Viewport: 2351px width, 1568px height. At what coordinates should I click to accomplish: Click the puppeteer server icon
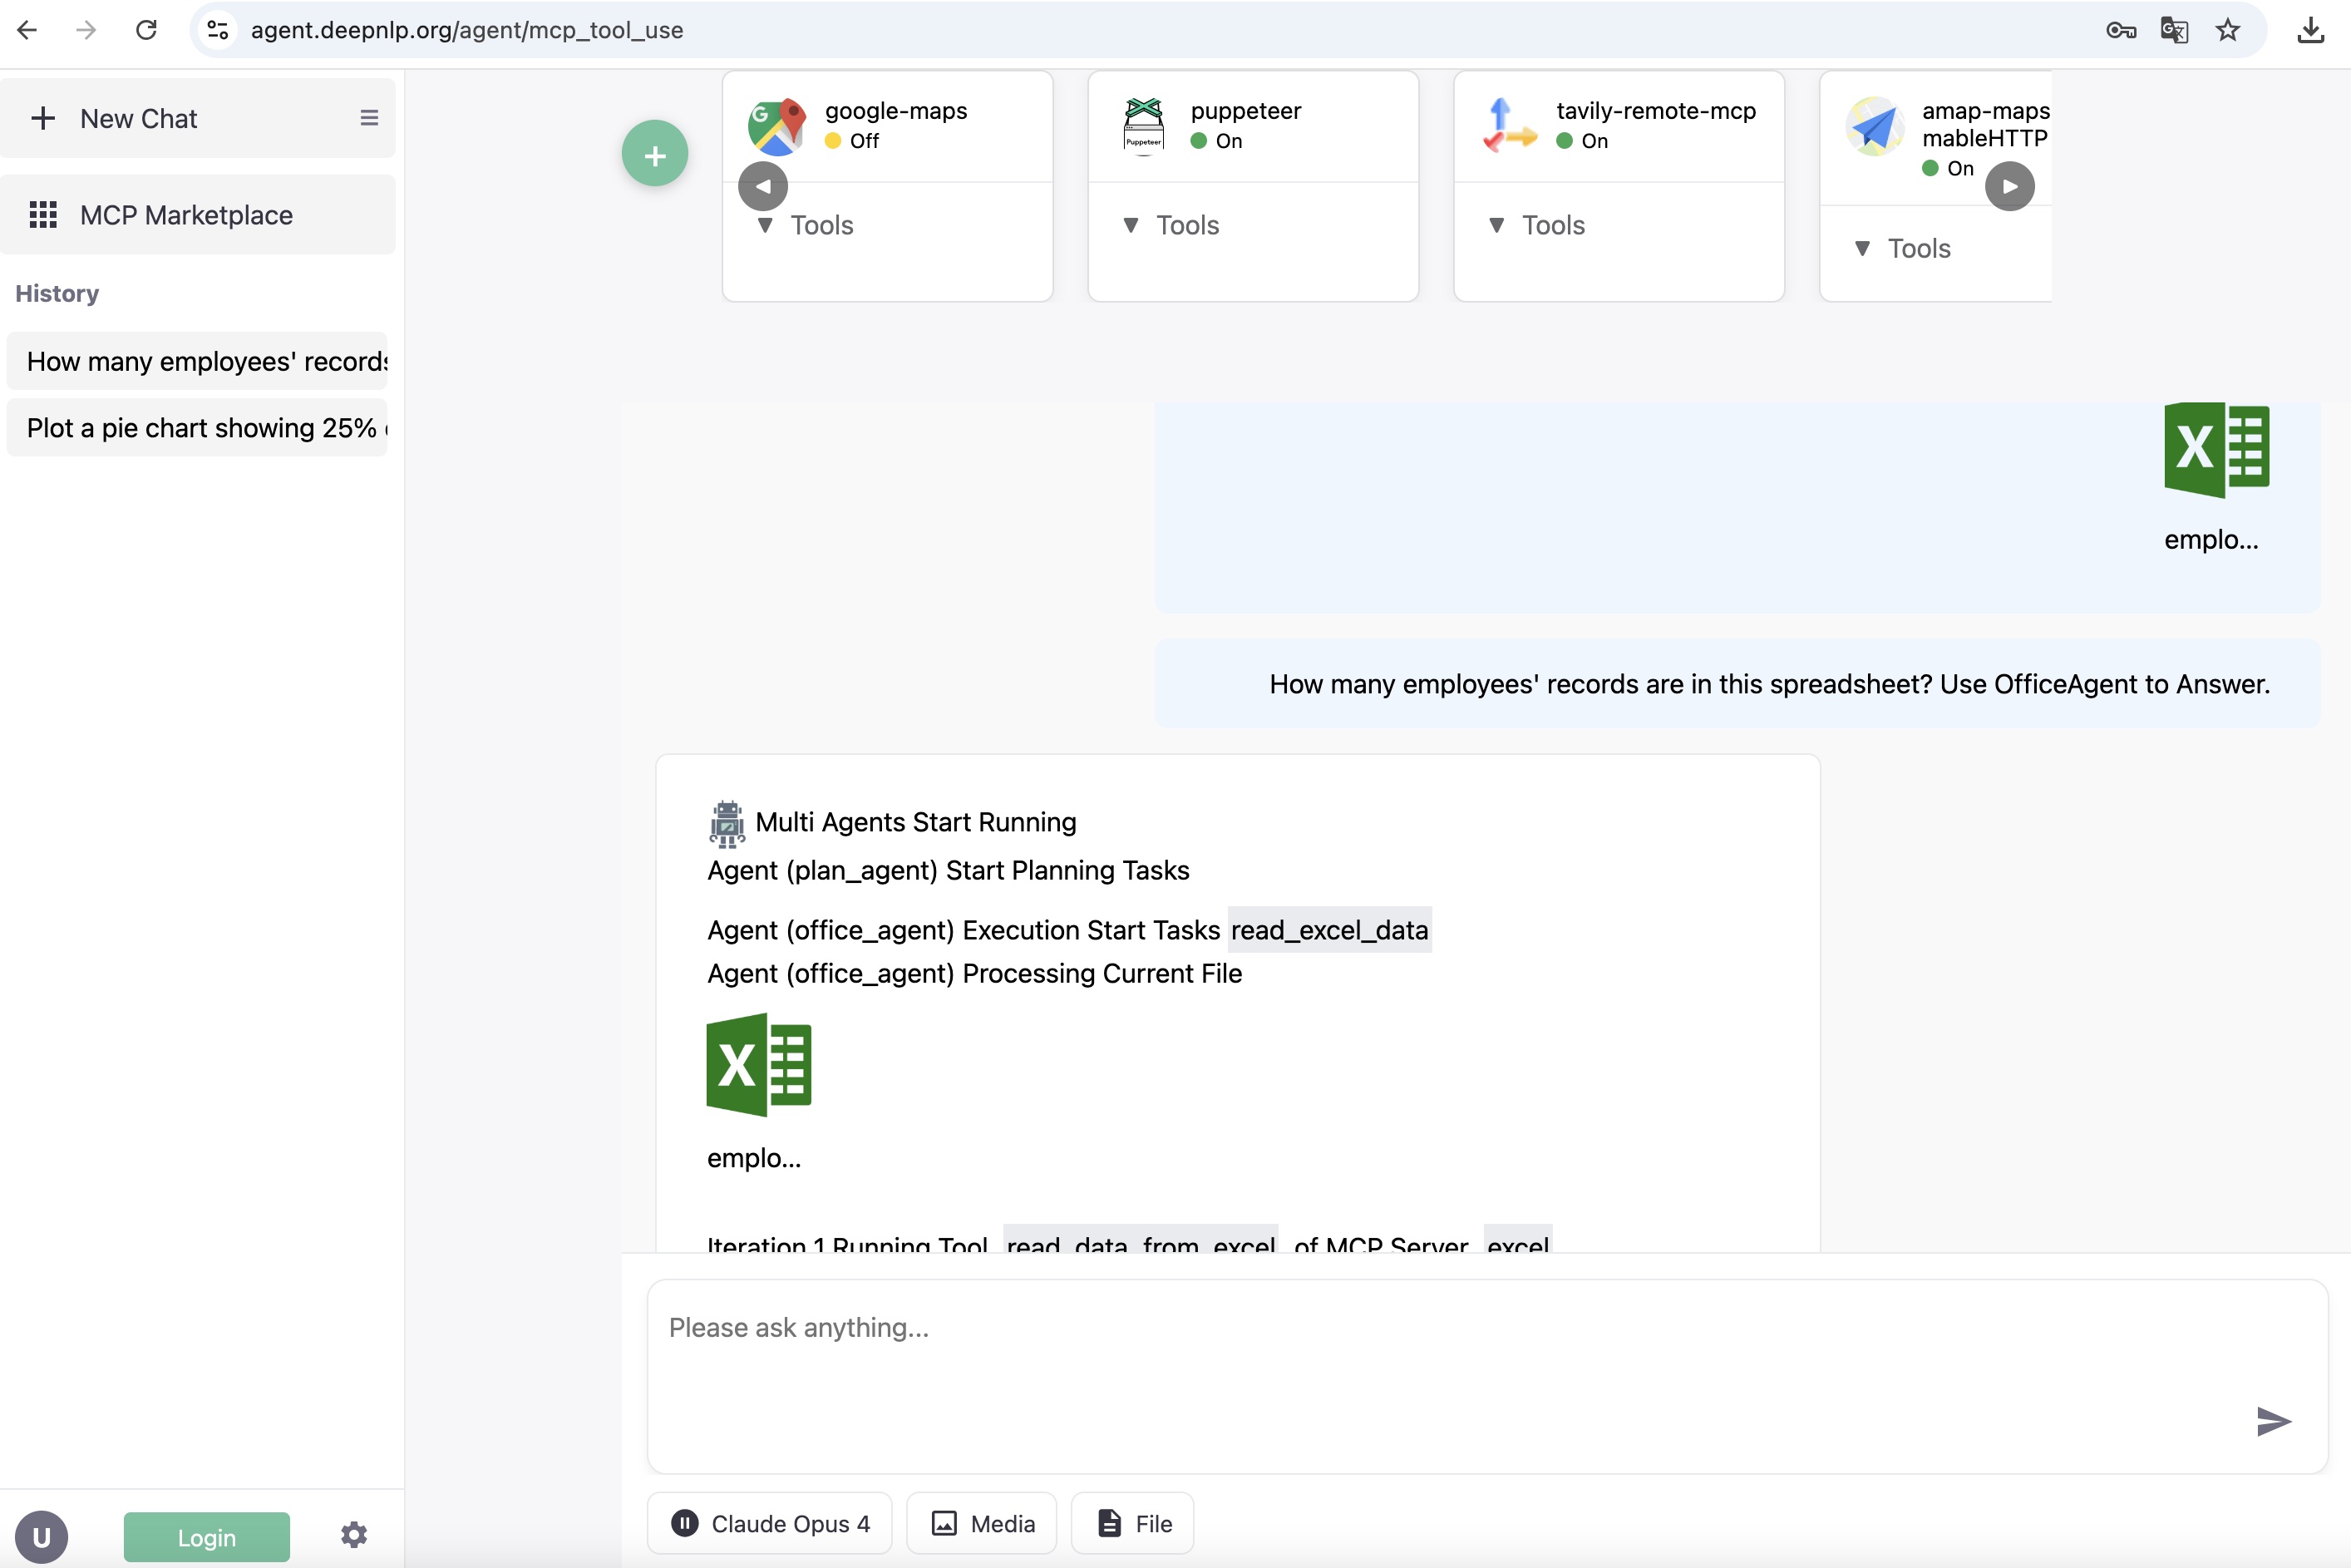[1143, 125]
